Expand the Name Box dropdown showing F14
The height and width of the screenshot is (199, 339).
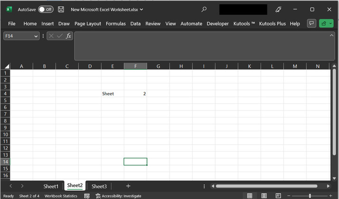tap(36, 36)
